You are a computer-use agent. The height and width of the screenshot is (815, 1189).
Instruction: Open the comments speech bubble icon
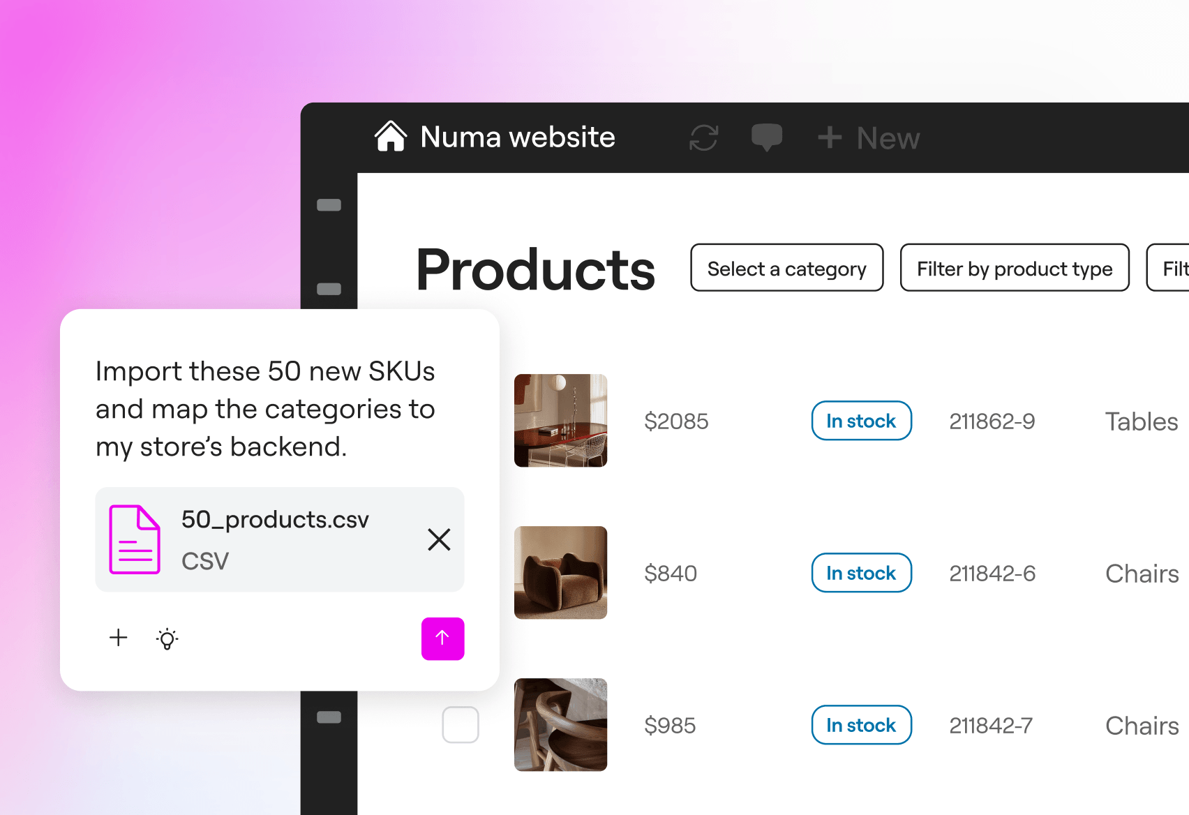[766, 137]
